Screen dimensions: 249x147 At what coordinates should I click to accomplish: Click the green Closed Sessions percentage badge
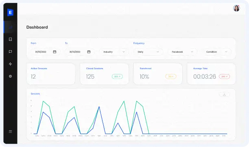pyautogui.click(x=117, y=77)
